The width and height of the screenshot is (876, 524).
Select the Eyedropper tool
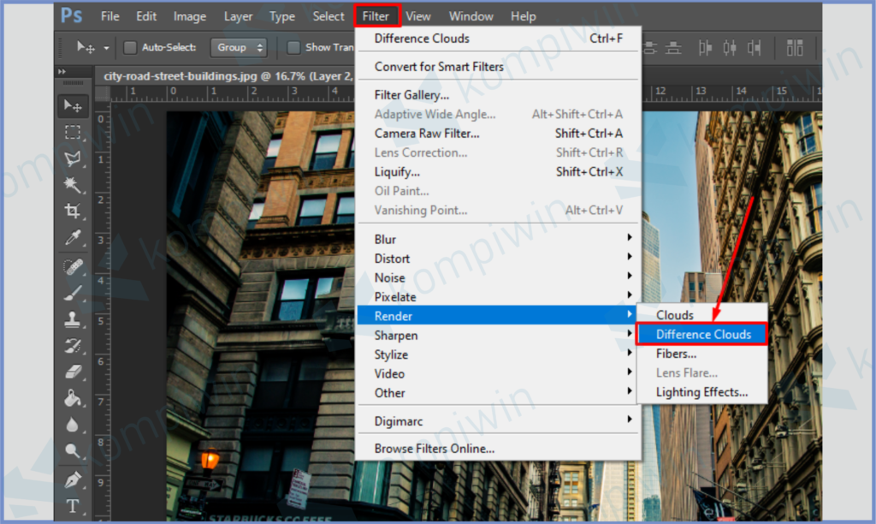(73, 238)
